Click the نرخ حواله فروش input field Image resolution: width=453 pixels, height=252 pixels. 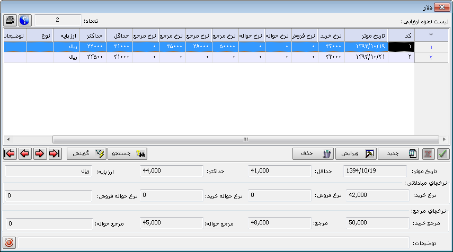[x=48, y=196]
